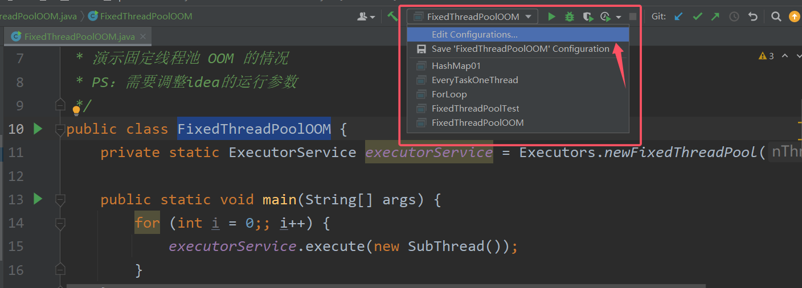Click the executorService field on line 11
802x288 pixels.
429,153
